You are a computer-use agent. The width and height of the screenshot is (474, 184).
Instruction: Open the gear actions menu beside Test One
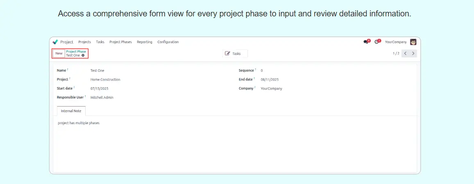point(83,55)
